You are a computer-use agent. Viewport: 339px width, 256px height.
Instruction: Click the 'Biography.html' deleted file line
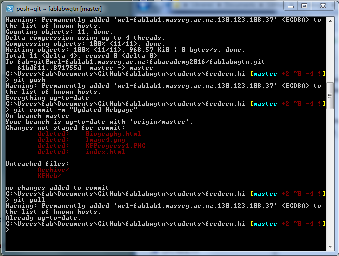[x=89, y=134]
